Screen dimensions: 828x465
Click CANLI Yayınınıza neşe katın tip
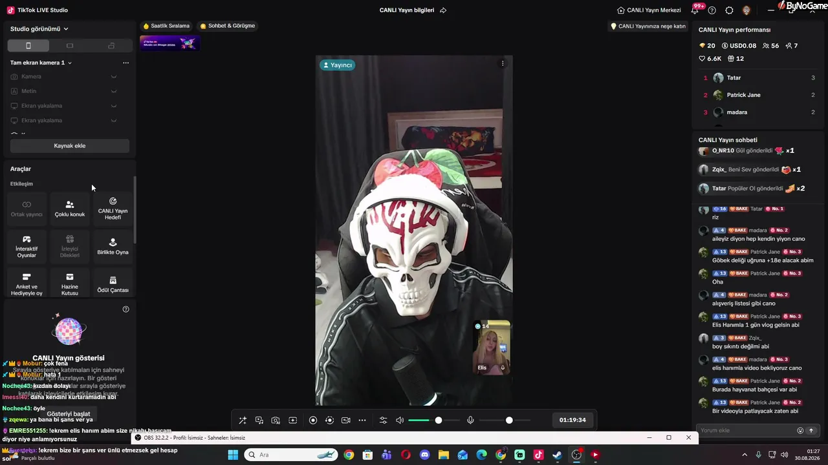(648, 26)
